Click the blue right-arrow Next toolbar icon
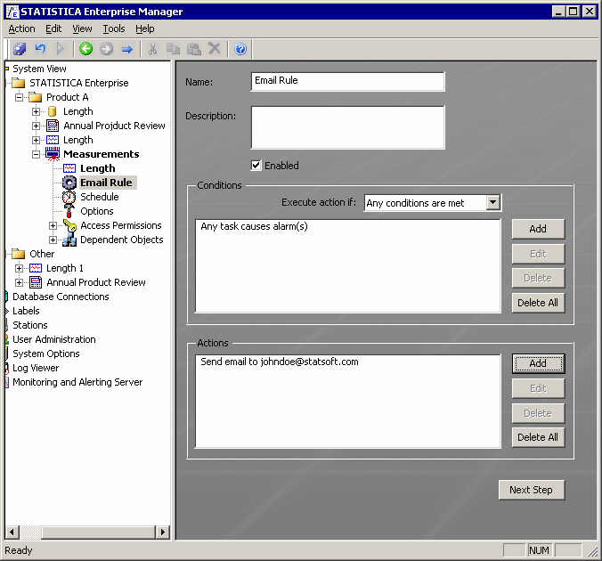The image size is (602, 561). [127, 49]
